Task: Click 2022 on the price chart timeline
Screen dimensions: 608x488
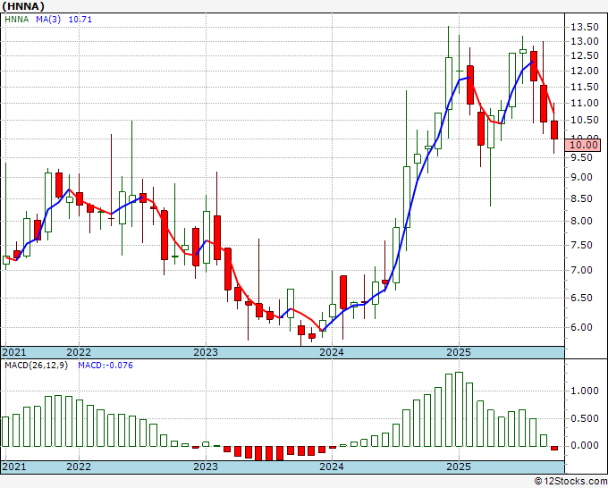Action: tap(79, 352)
